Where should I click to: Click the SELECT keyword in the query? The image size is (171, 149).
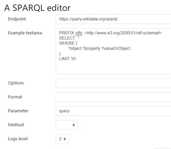click(67, 38)
